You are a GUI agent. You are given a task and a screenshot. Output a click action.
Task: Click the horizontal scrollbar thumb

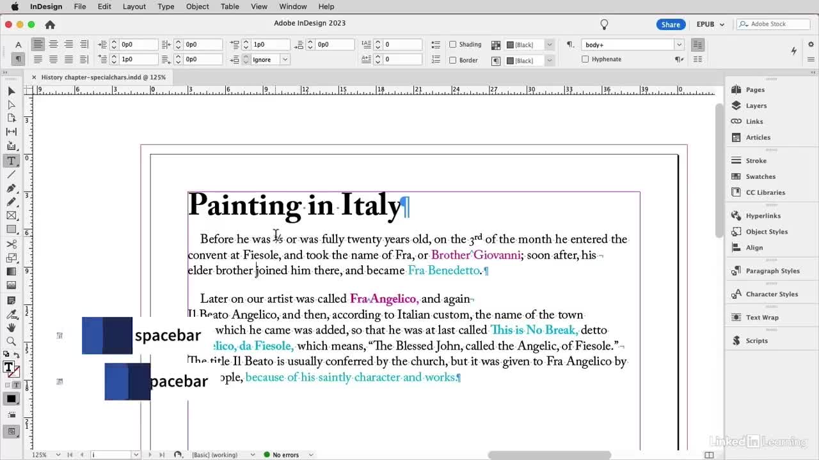(x=549, y=455)
